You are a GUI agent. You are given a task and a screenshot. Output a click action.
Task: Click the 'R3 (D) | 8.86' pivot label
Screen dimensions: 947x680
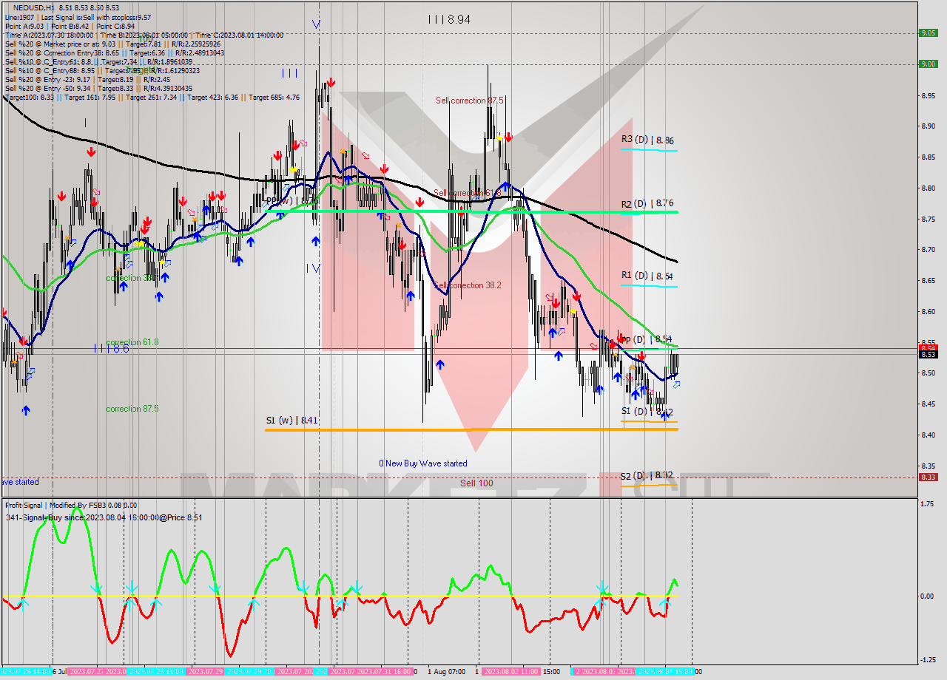pyautogui.click(x=647, y=140)
